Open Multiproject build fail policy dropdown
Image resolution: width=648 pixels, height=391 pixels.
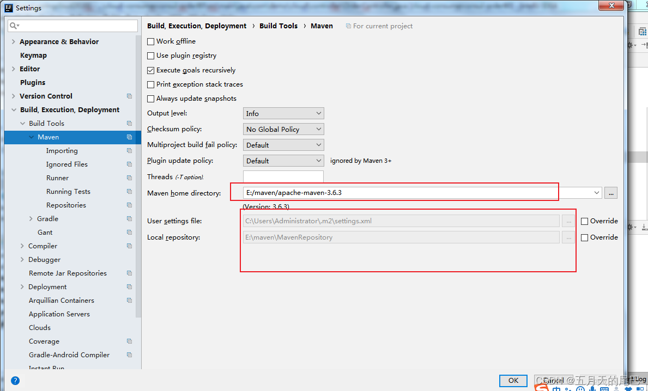[283, 145]
